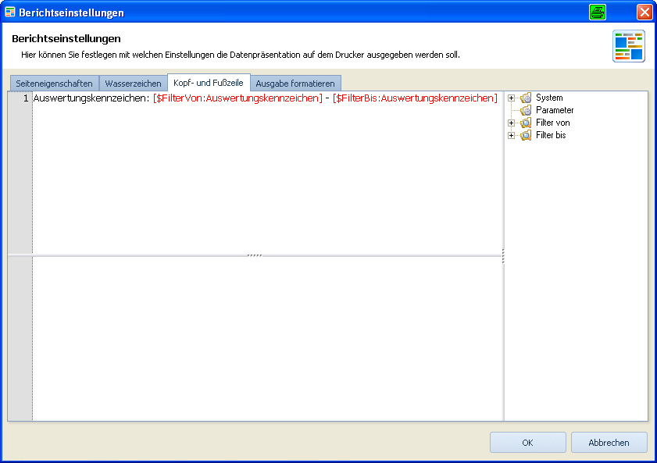Click the Berichtseinstellungen title bar app icon

(10, 12)
